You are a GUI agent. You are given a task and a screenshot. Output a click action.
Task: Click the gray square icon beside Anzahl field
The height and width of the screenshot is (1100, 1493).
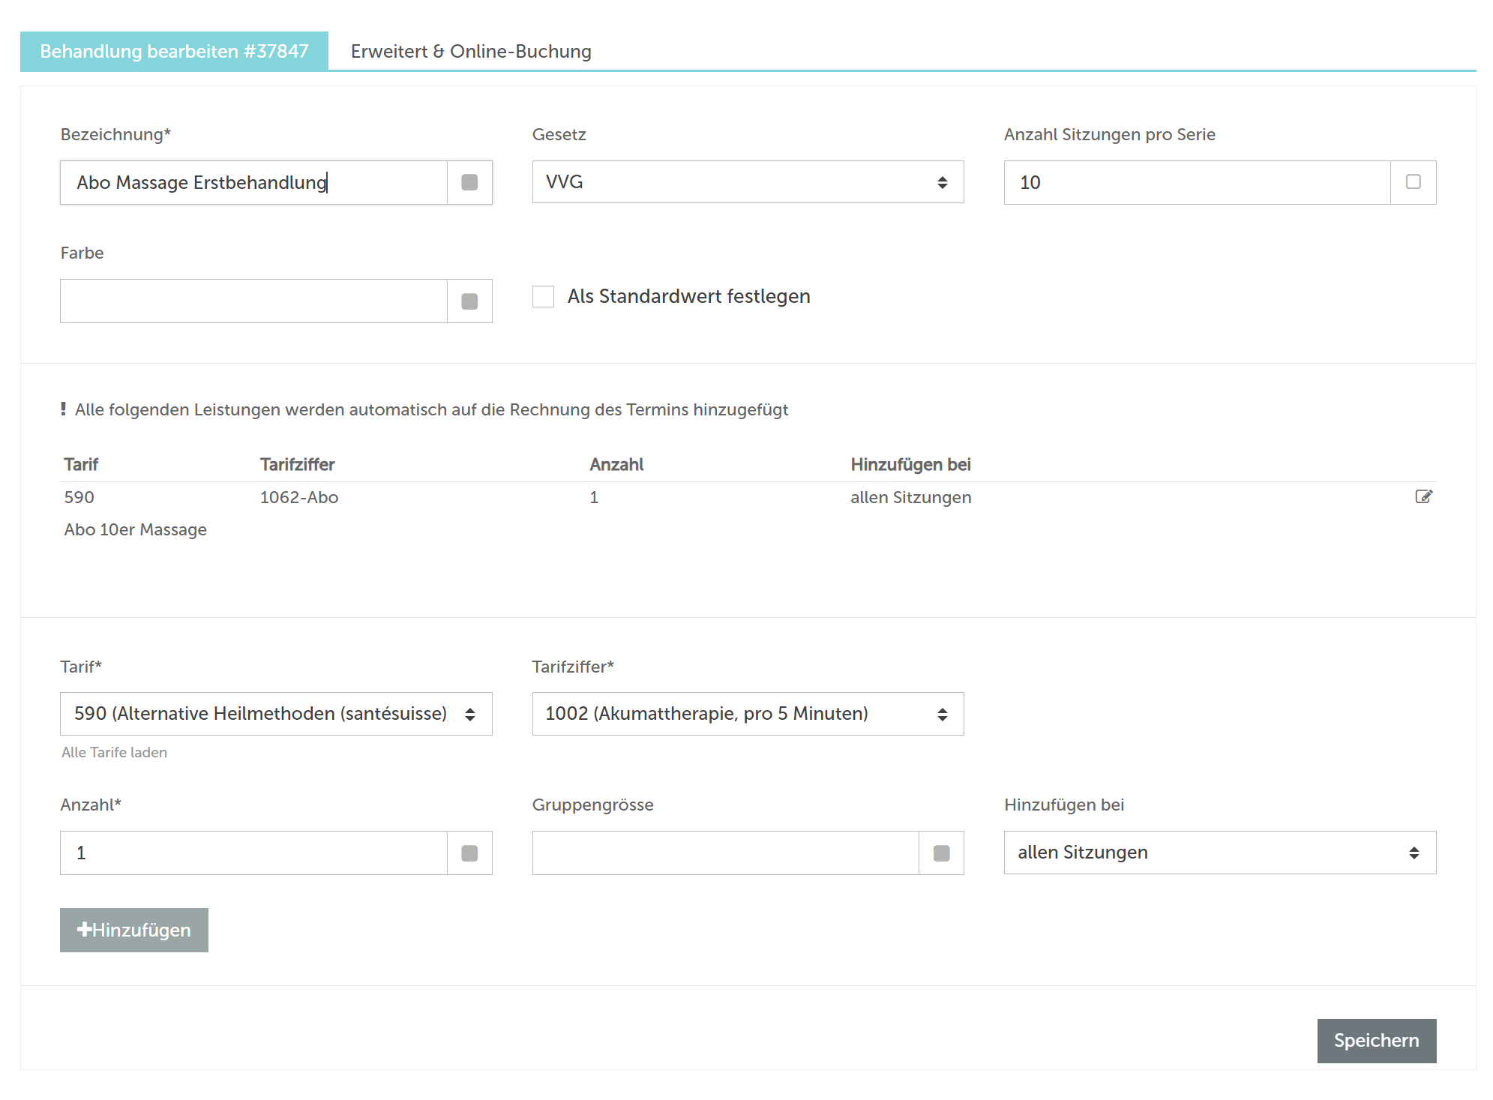(469, 853)
